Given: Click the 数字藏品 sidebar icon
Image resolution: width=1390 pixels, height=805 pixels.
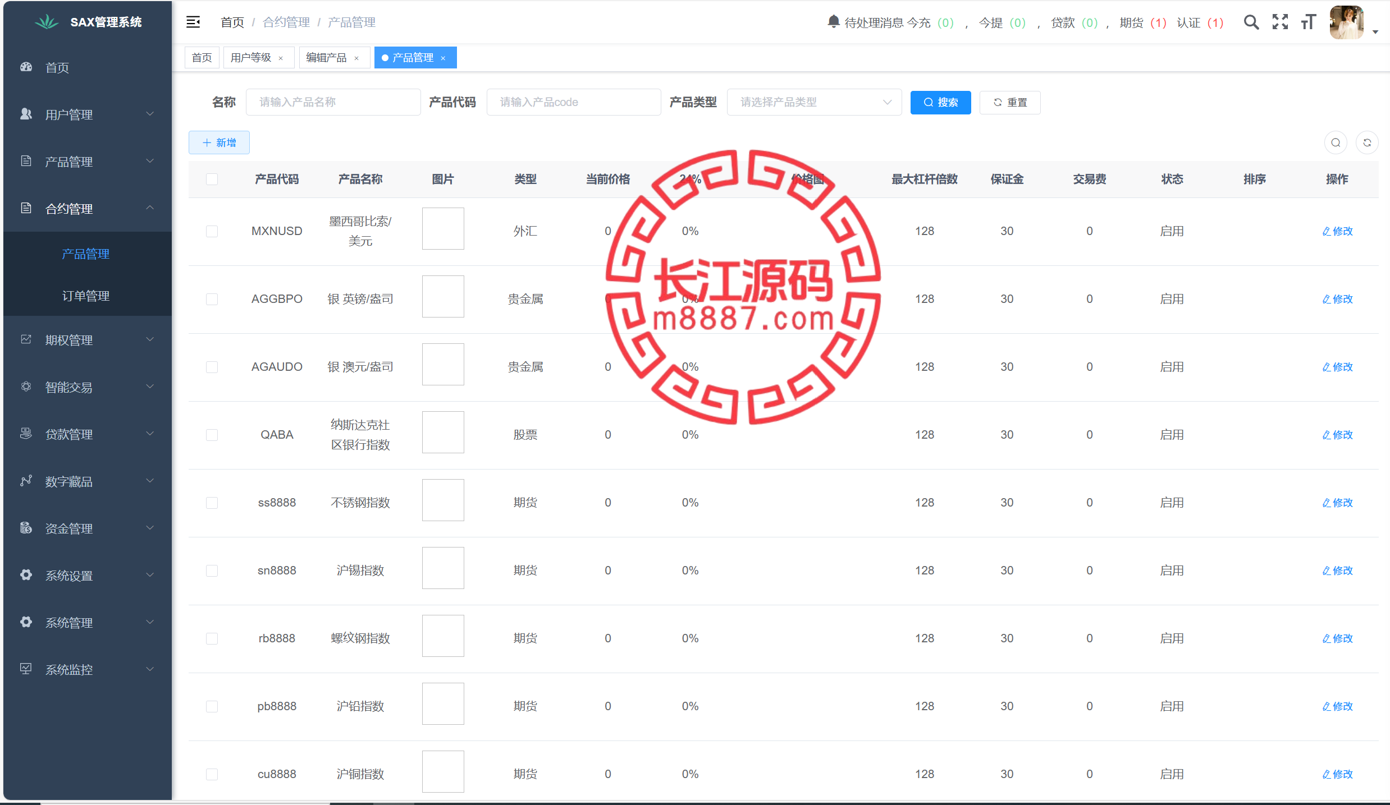Looking at the screenshot, I should click(x=26, y=481).
